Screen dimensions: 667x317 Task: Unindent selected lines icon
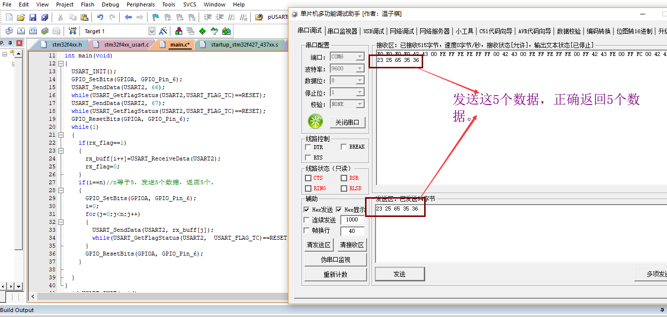219,17
